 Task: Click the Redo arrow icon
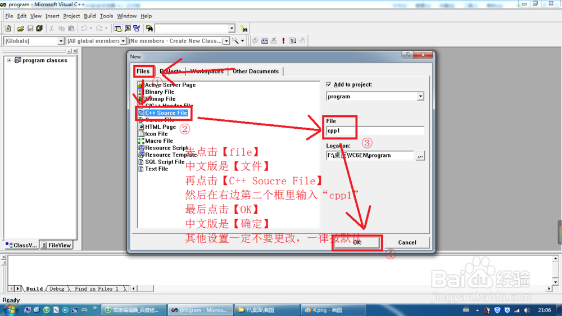click(x=99, y=28)
